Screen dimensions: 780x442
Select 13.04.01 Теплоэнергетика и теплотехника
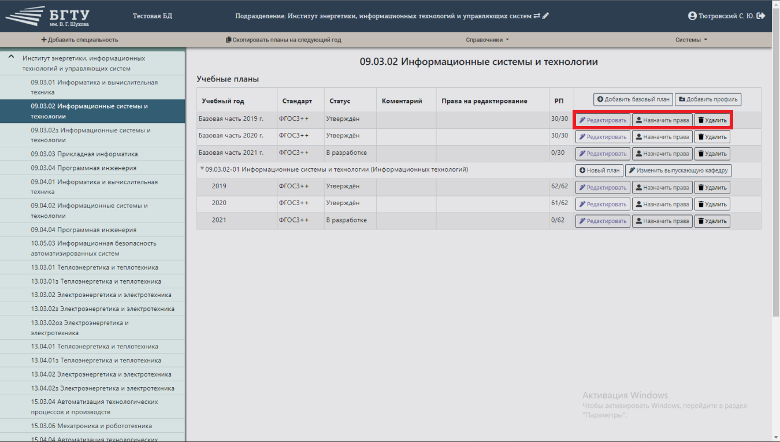tap(92, 347)
